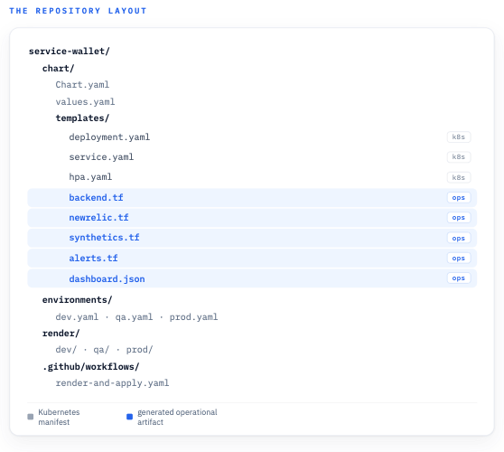Click the ops badge on alerts.tf
The width and height of the screenshot is (504, 452).
459,258
